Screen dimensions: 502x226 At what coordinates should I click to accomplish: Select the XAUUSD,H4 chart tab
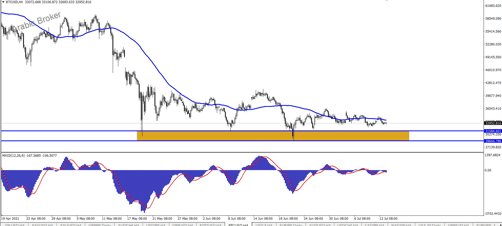pos(70,225)
